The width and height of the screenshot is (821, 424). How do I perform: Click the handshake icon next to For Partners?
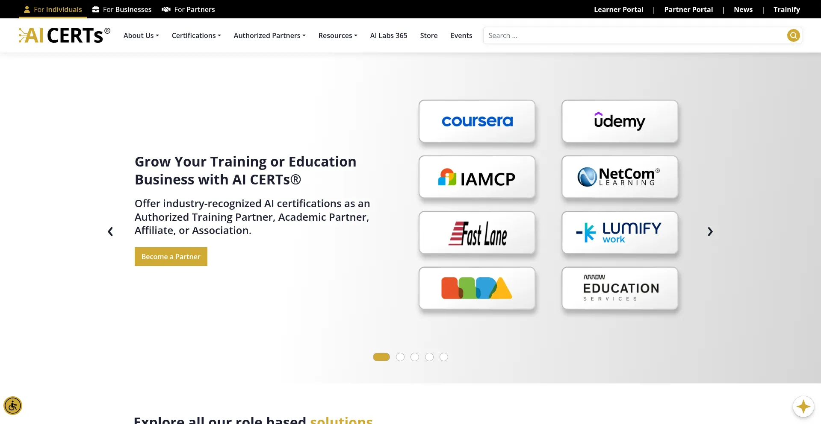pyautogui.click(x=166, y=9)
